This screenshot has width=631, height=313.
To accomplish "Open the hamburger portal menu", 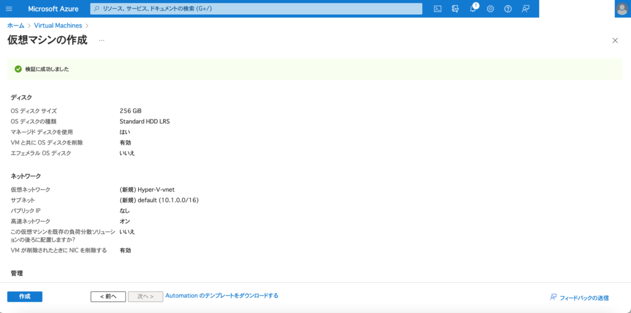I will 9,9.
